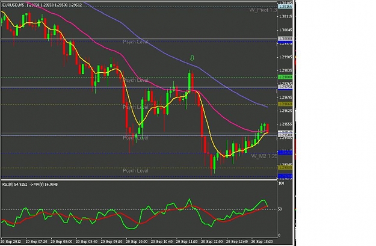376x246 pixels.
Task: Click the W_M2 level label
Action: (264, 156)
